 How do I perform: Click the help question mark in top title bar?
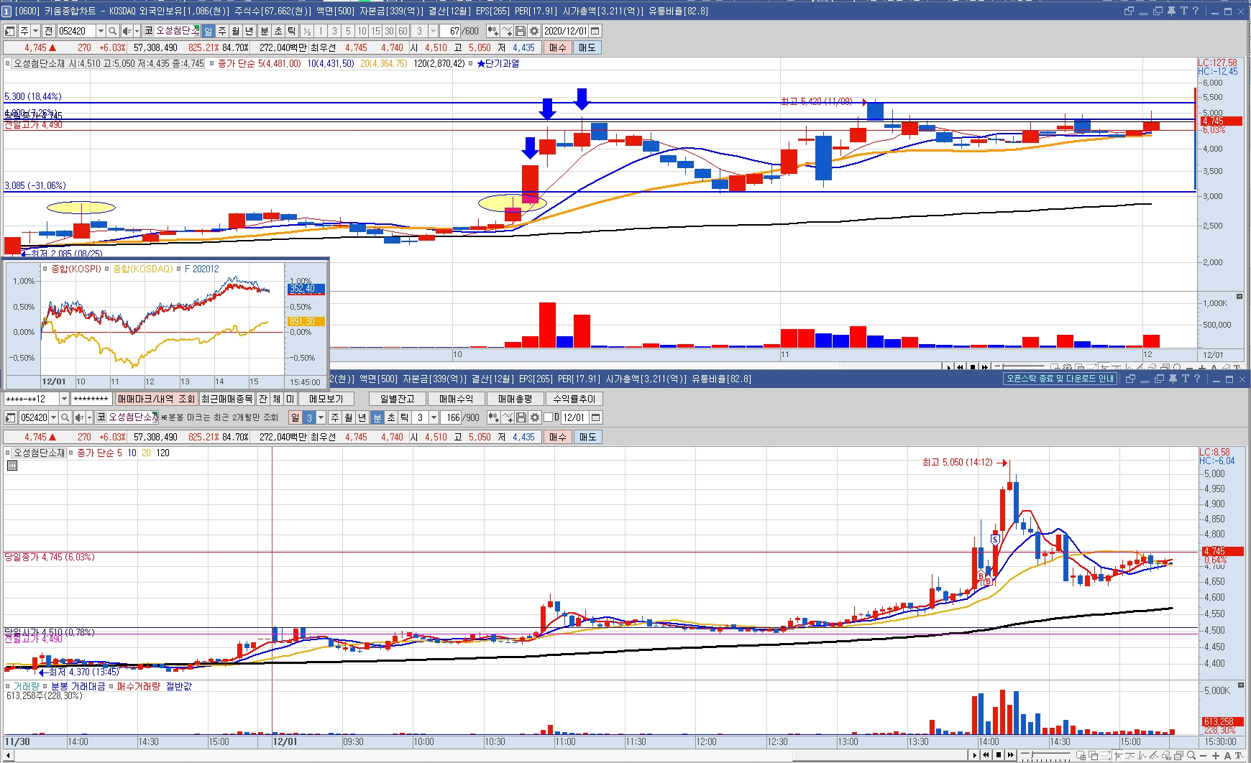coord(1196,11)
